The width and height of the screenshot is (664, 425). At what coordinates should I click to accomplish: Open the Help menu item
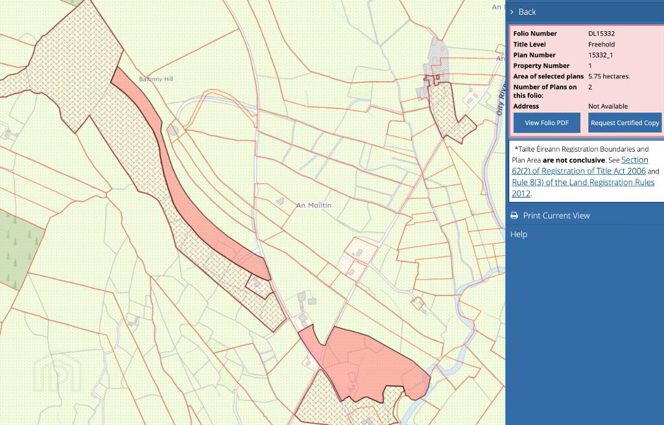point(519,234)
